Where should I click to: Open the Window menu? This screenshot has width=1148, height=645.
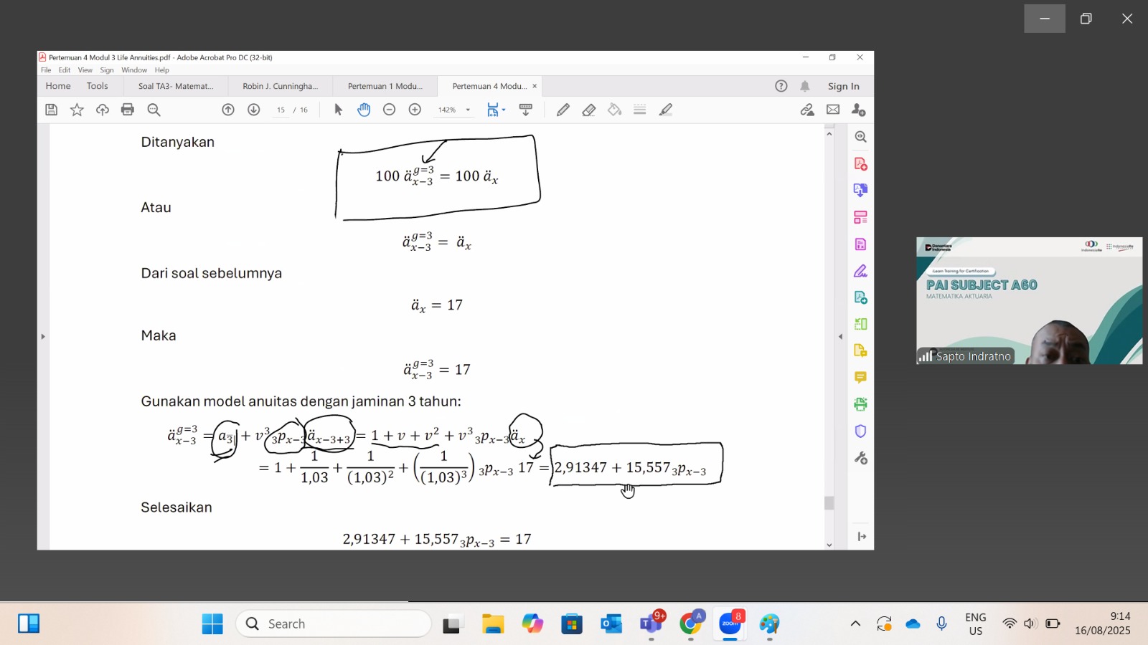tap(133, 70)
